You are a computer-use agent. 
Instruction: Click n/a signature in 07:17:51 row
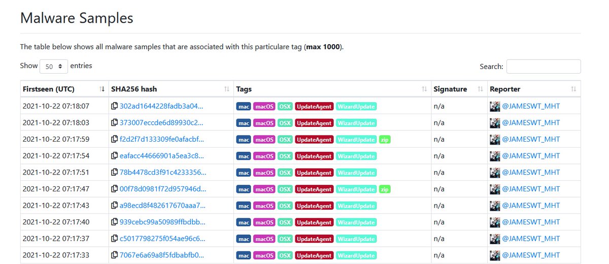[439, 173]
